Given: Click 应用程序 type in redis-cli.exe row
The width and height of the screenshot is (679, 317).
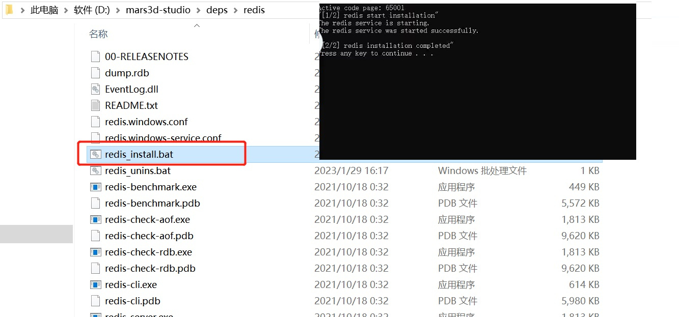Looking at the screenshot, I should pos(456,284).
